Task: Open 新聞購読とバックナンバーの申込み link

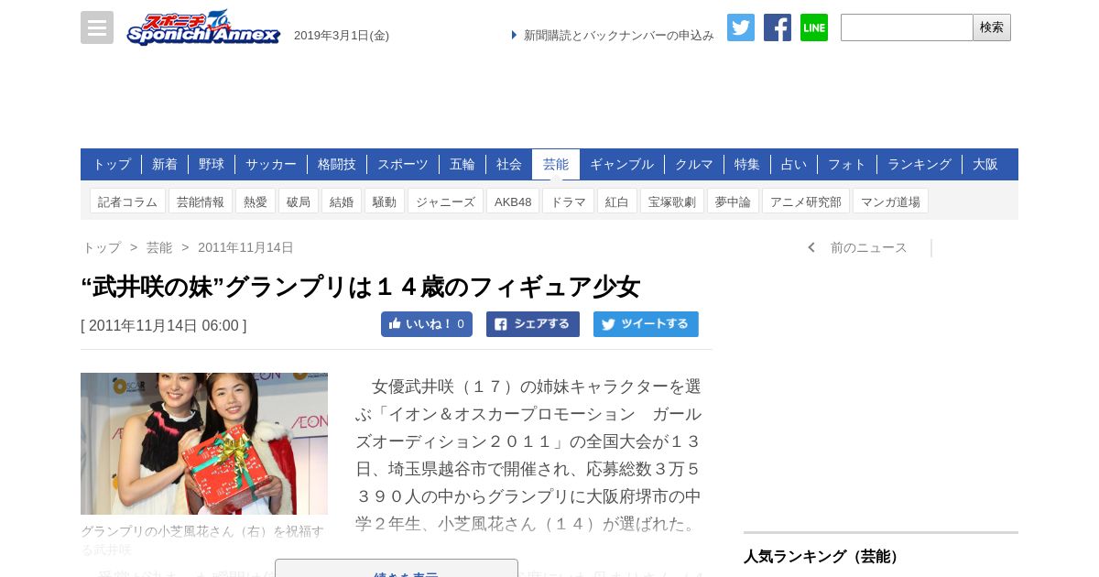Action: pos(618,35)
